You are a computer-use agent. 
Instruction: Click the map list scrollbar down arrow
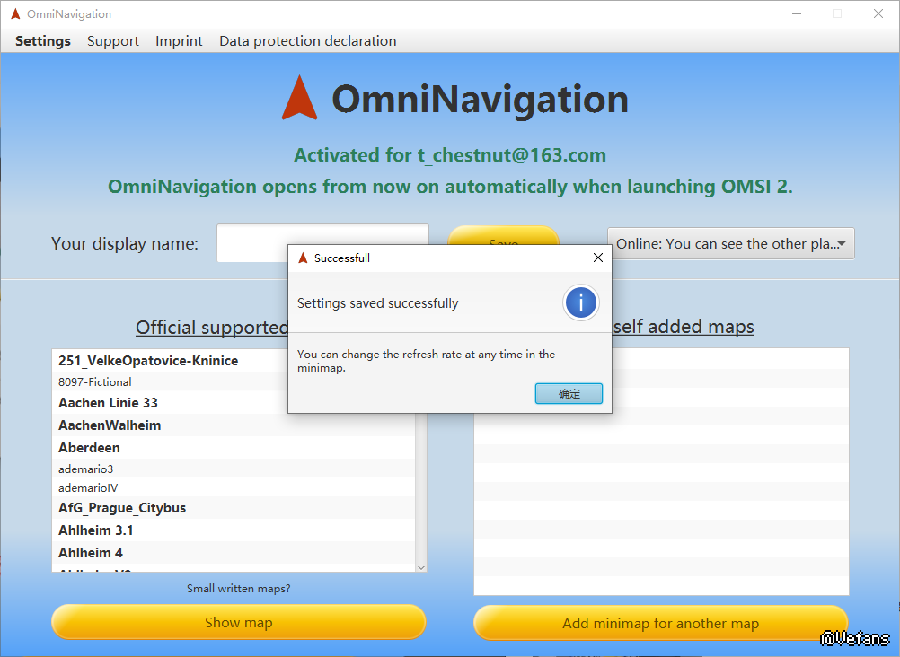[x=421, y=567]
